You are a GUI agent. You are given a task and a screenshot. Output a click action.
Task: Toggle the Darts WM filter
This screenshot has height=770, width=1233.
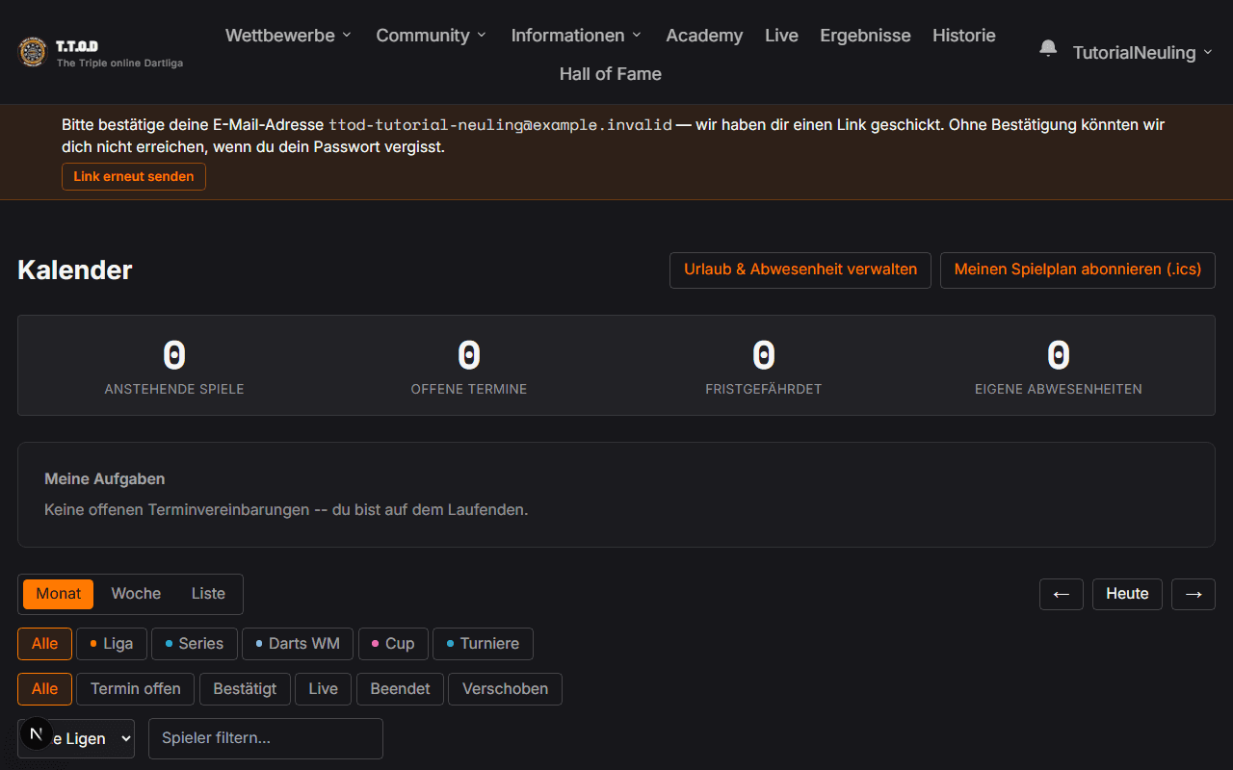pos(298,644)
